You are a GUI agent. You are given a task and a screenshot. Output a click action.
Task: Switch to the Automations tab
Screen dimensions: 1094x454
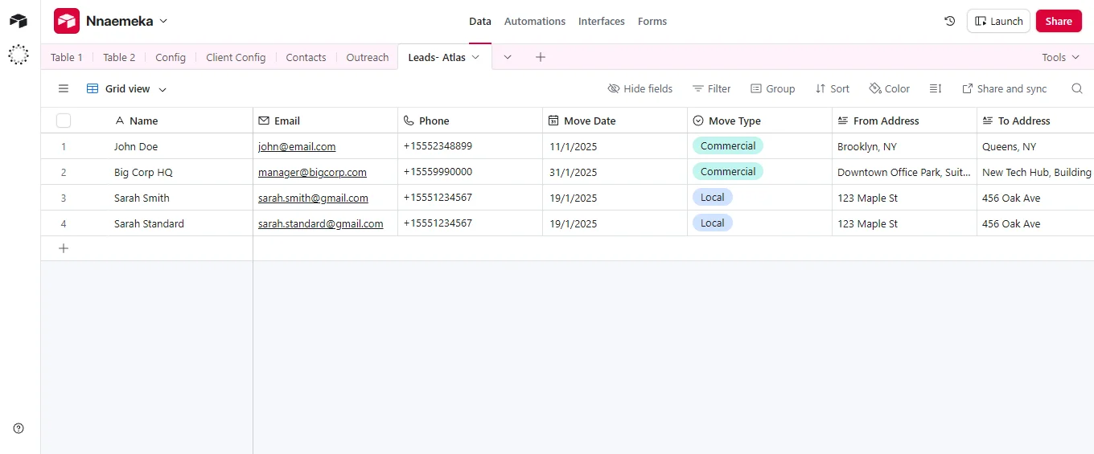(535, 22)
